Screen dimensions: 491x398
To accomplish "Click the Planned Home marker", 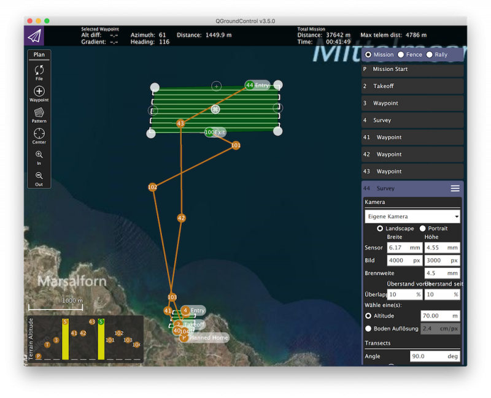I will point(204,338).
